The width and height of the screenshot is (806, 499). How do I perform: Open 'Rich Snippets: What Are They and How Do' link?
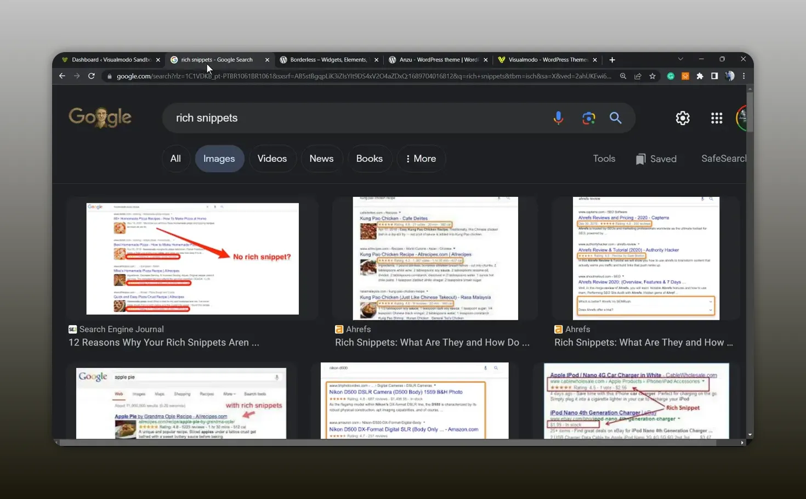tap(432, 343)
